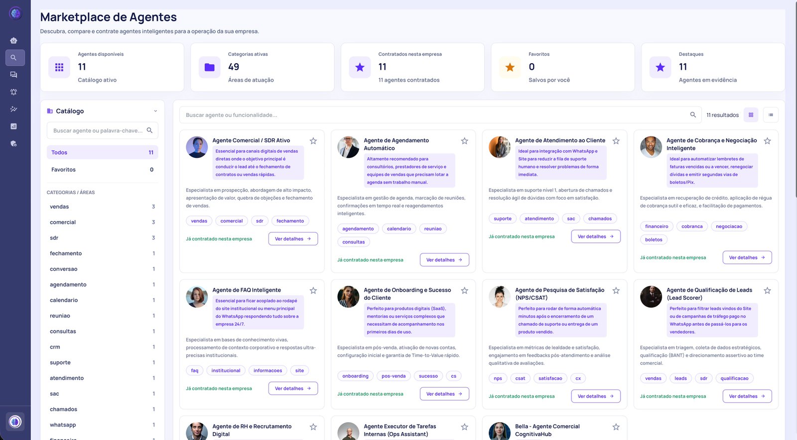Click the Contratados nesta empresa star icon
The height and width of the screenshot is (440, 797).
(x=360, y=67)
